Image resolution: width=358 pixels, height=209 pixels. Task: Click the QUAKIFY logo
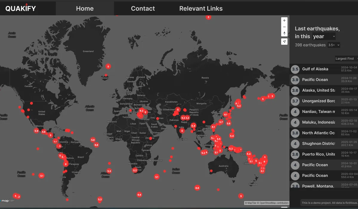(21, 8)
